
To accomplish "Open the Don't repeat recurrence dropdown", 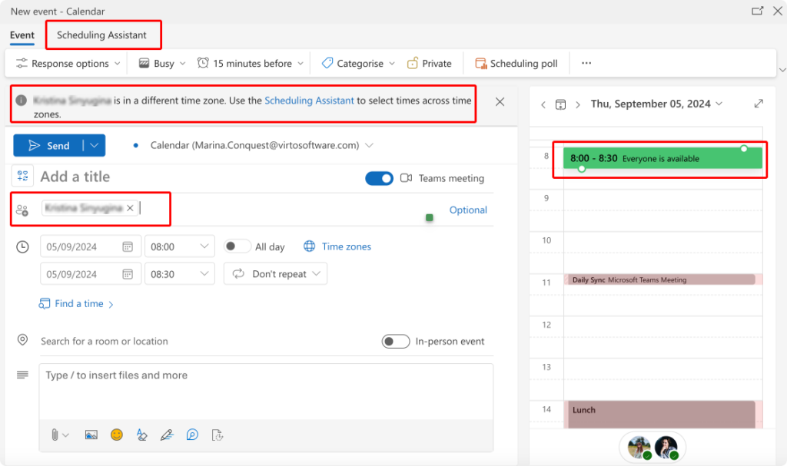I will tap(276, 274).
